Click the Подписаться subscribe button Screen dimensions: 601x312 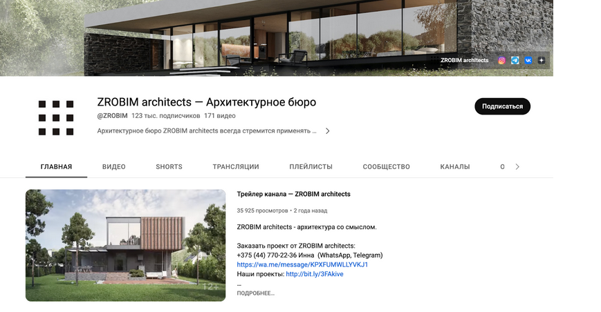pos(503,106)
